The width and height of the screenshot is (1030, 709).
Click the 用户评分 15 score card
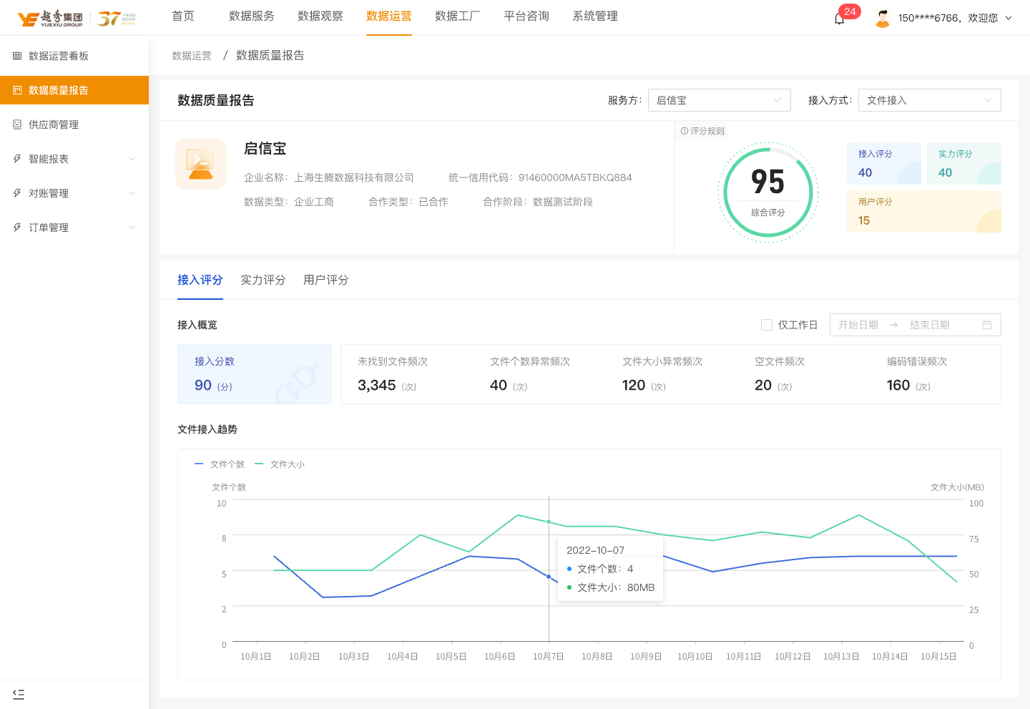pyautogui.click(x=924, y=211)
